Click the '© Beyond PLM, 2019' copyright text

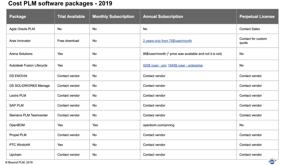19,163
